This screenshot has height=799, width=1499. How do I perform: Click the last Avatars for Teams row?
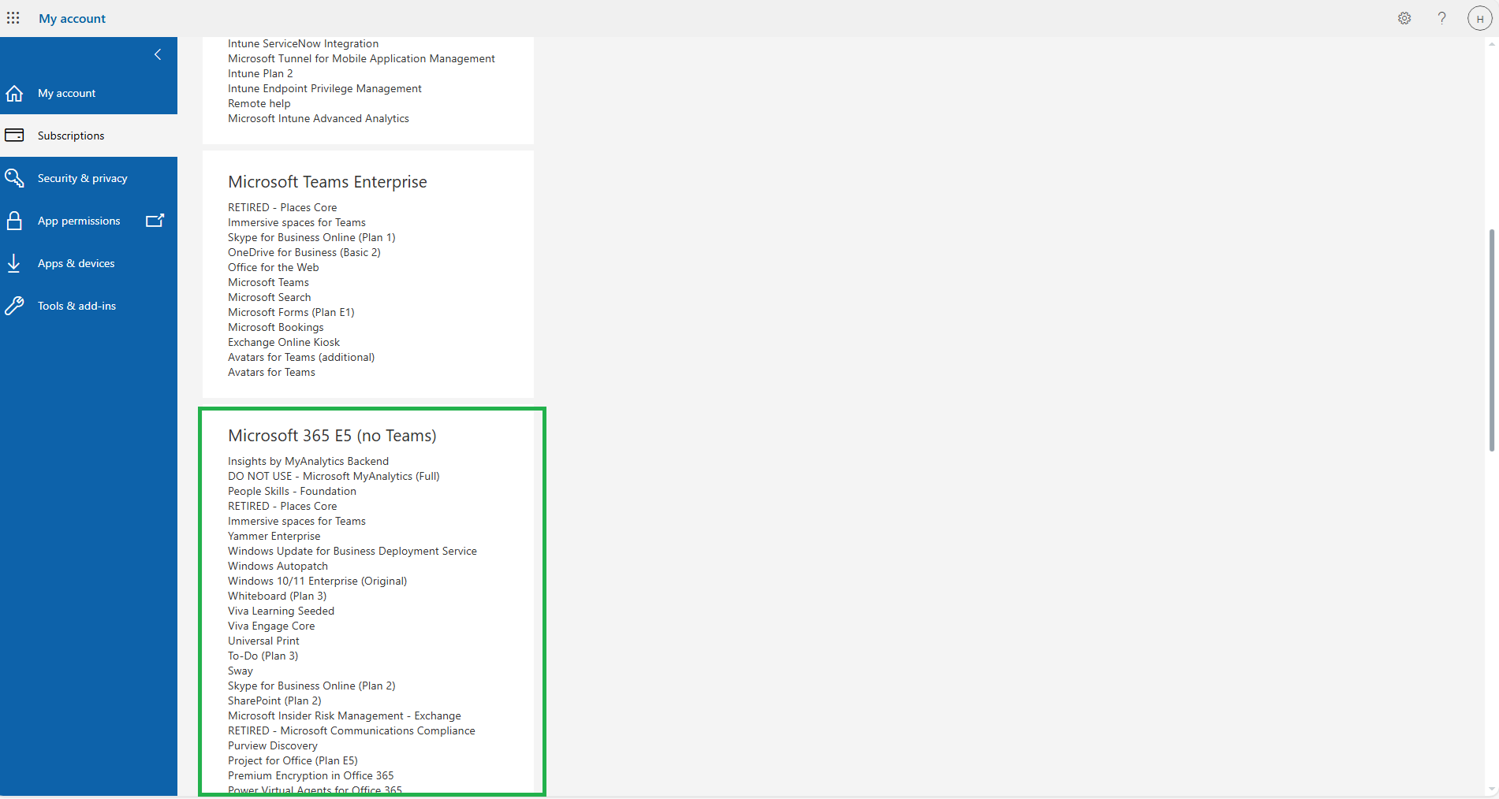[271, 372]
